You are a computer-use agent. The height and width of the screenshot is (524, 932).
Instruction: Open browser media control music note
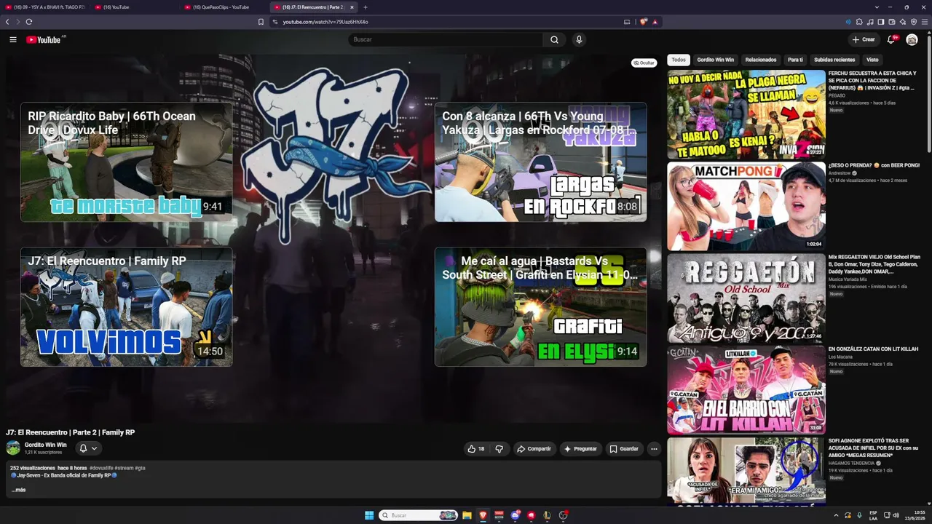pyautogui.click(x=870, y=22)
